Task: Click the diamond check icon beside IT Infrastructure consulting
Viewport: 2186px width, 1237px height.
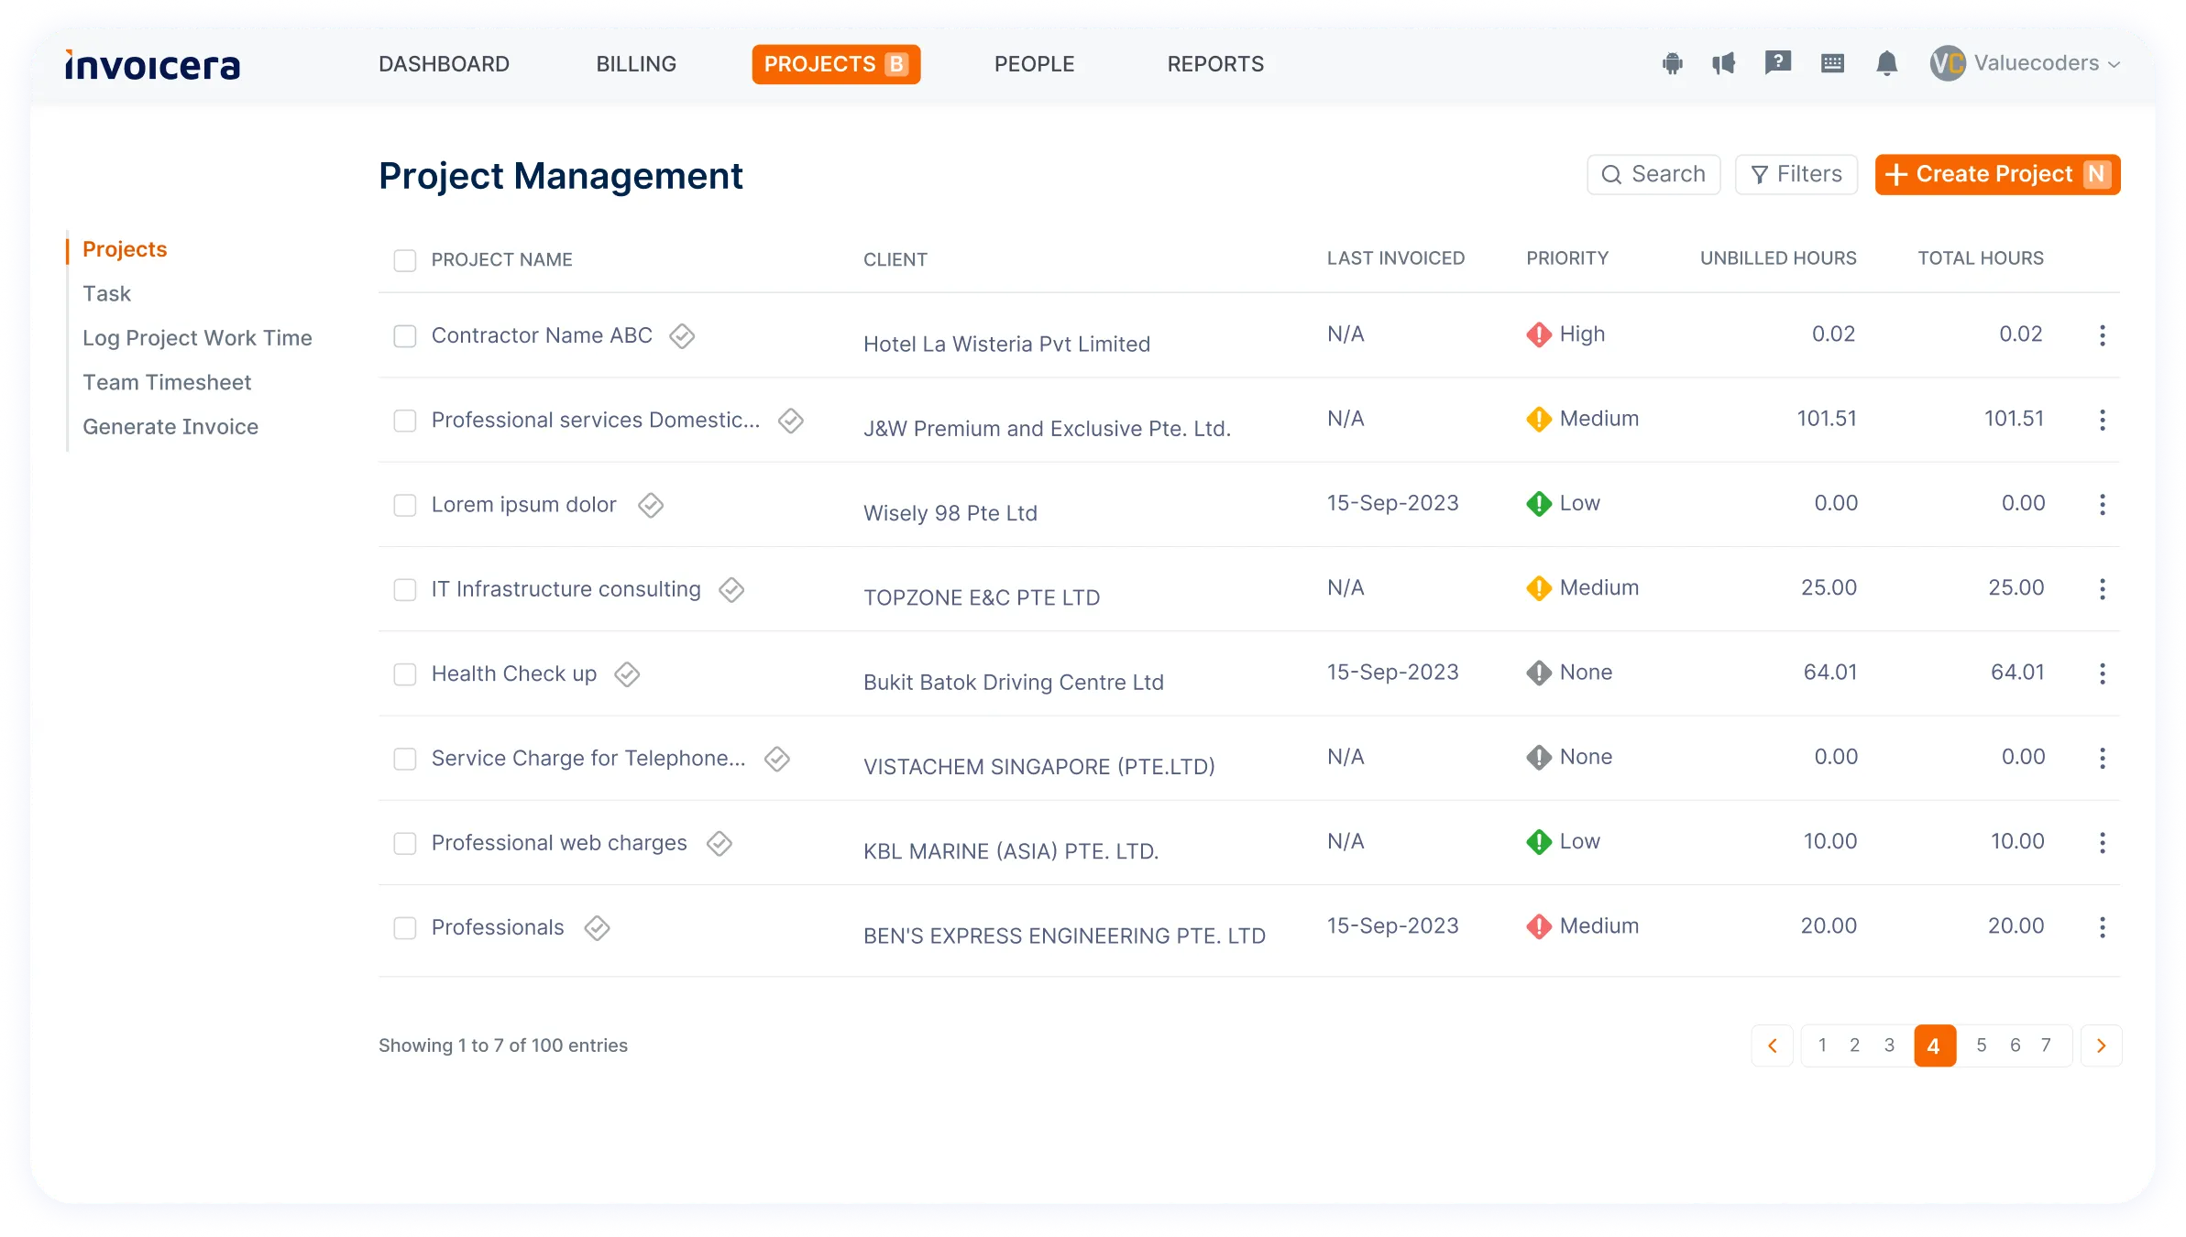Action: (x=731, y=589)
